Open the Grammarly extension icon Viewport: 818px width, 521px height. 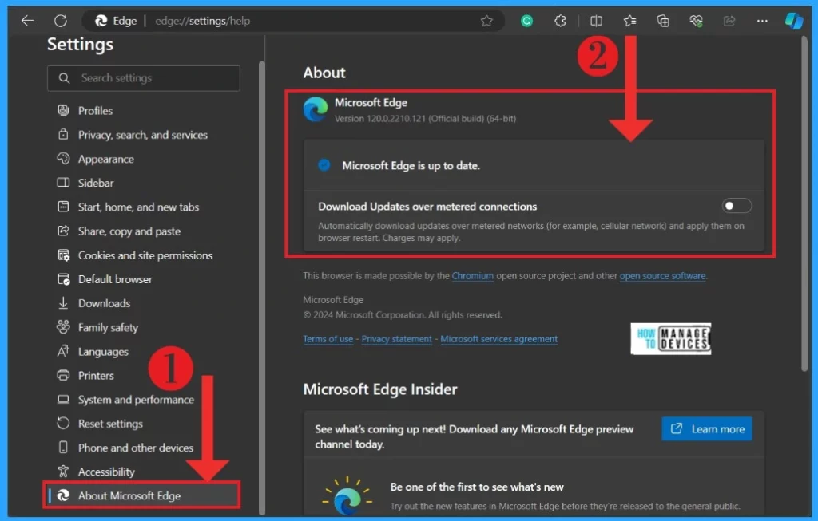[x=527, y=21]
